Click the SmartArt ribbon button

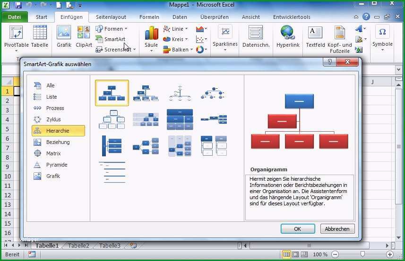pos(110,39)
